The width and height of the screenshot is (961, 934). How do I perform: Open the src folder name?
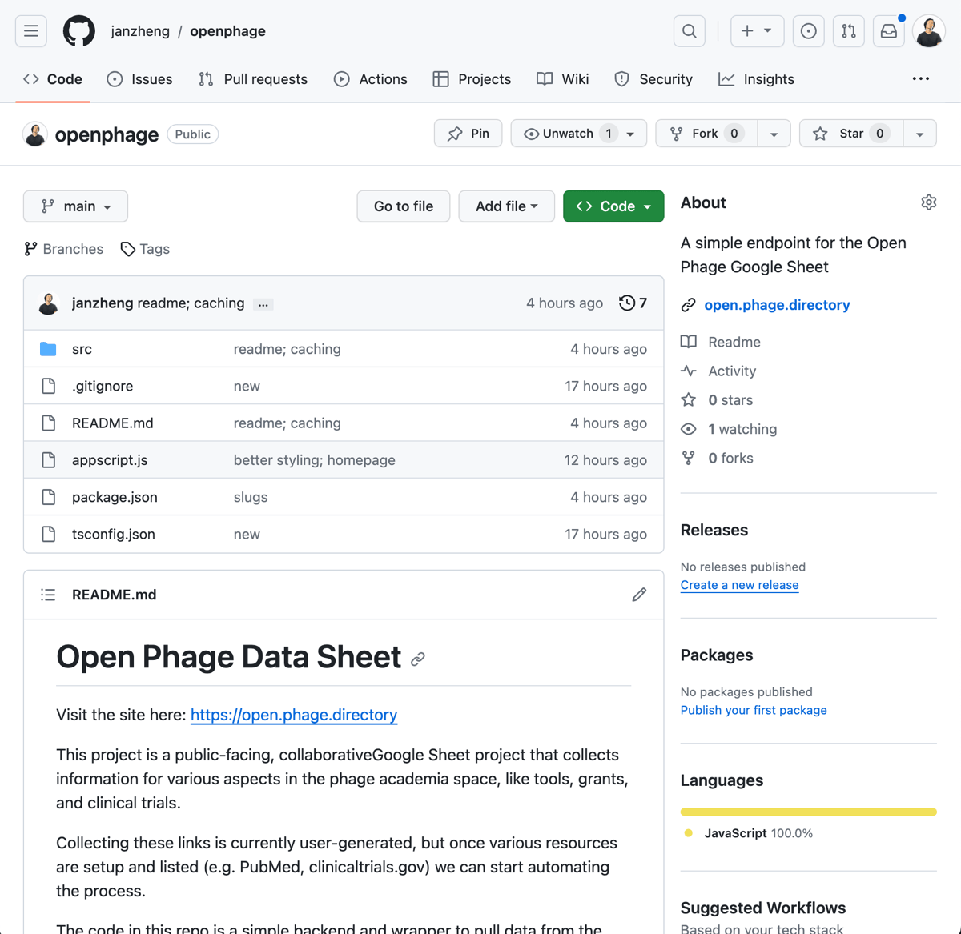82,349
